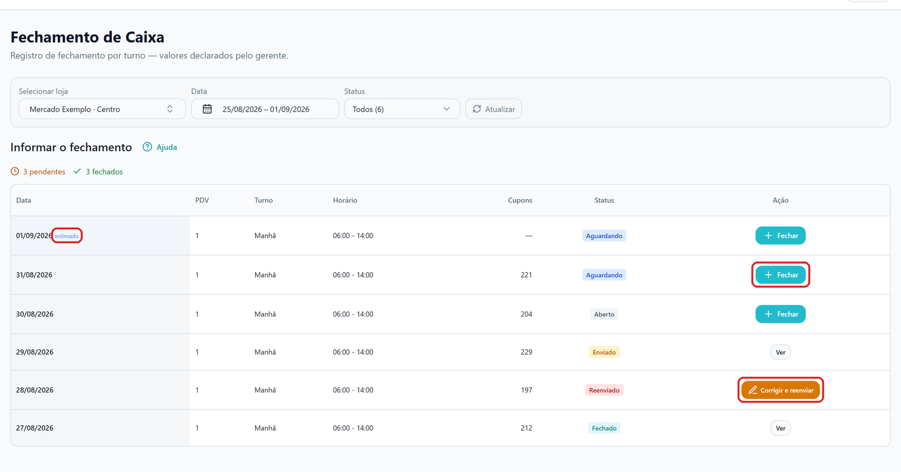Click the 3 pendentes counter text

44,171
